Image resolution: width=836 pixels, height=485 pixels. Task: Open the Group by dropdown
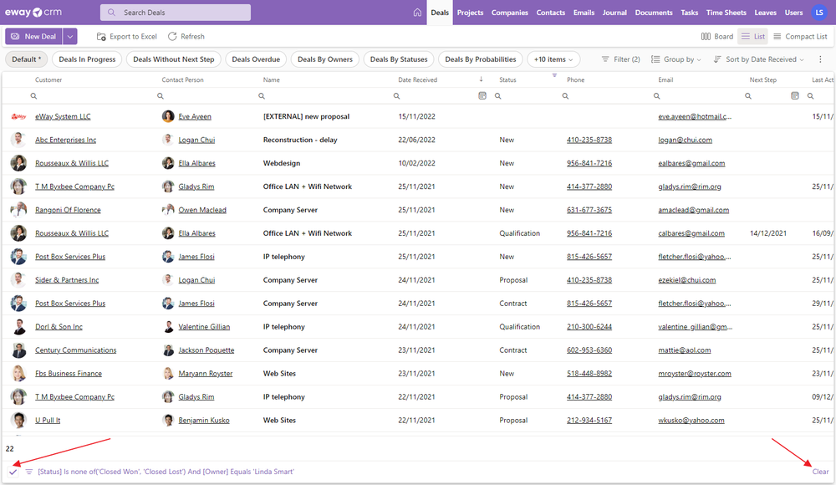[x=676, y=59]
